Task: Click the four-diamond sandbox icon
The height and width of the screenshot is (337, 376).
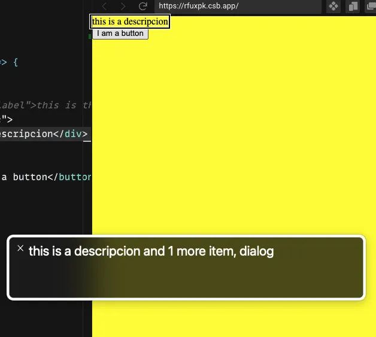Action: click(x=333, y=6)
